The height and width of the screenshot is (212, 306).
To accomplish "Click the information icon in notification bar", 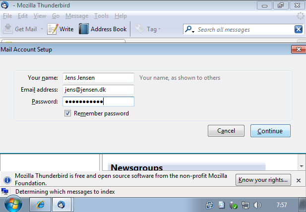I will click(x=7, y=180).
